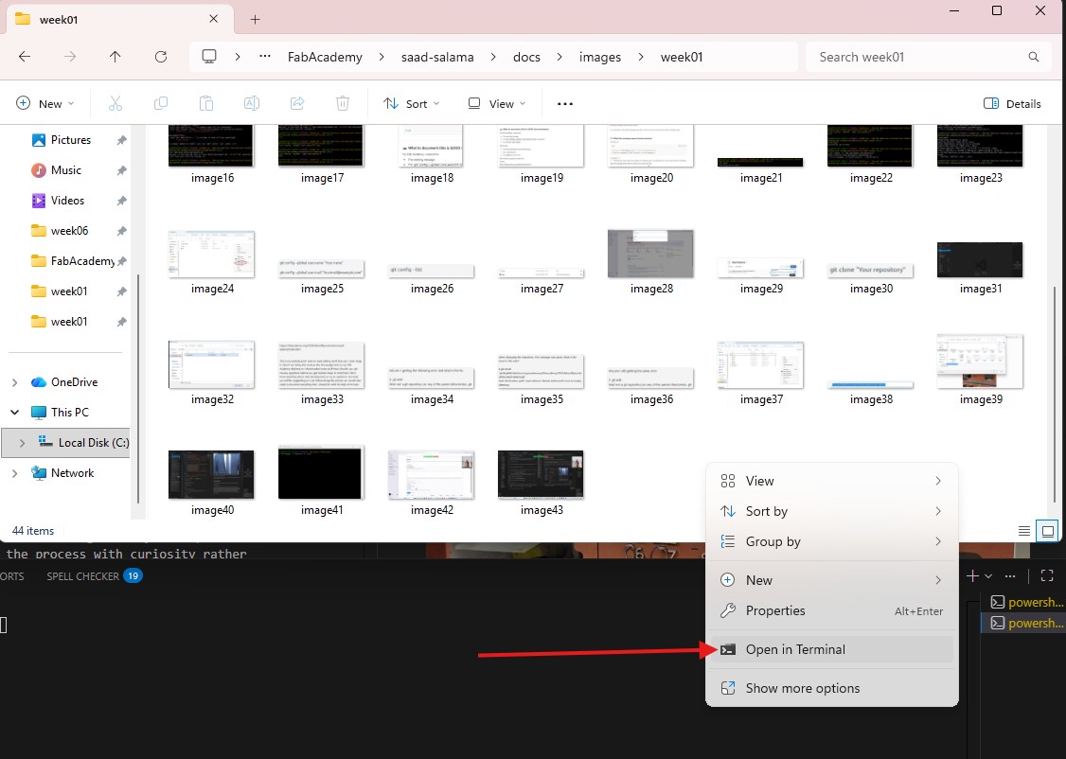The width and height of the screenshot is (1066, 759).
Task: Select Properties in context menu
Action: click(832, 610)
